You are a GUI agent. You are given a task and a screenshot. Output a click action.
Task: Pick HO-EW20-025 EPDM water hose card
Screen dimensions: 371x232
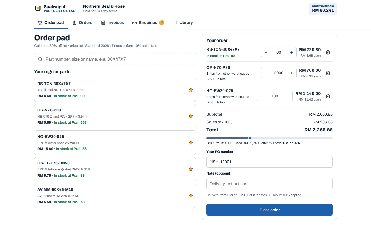115,143
